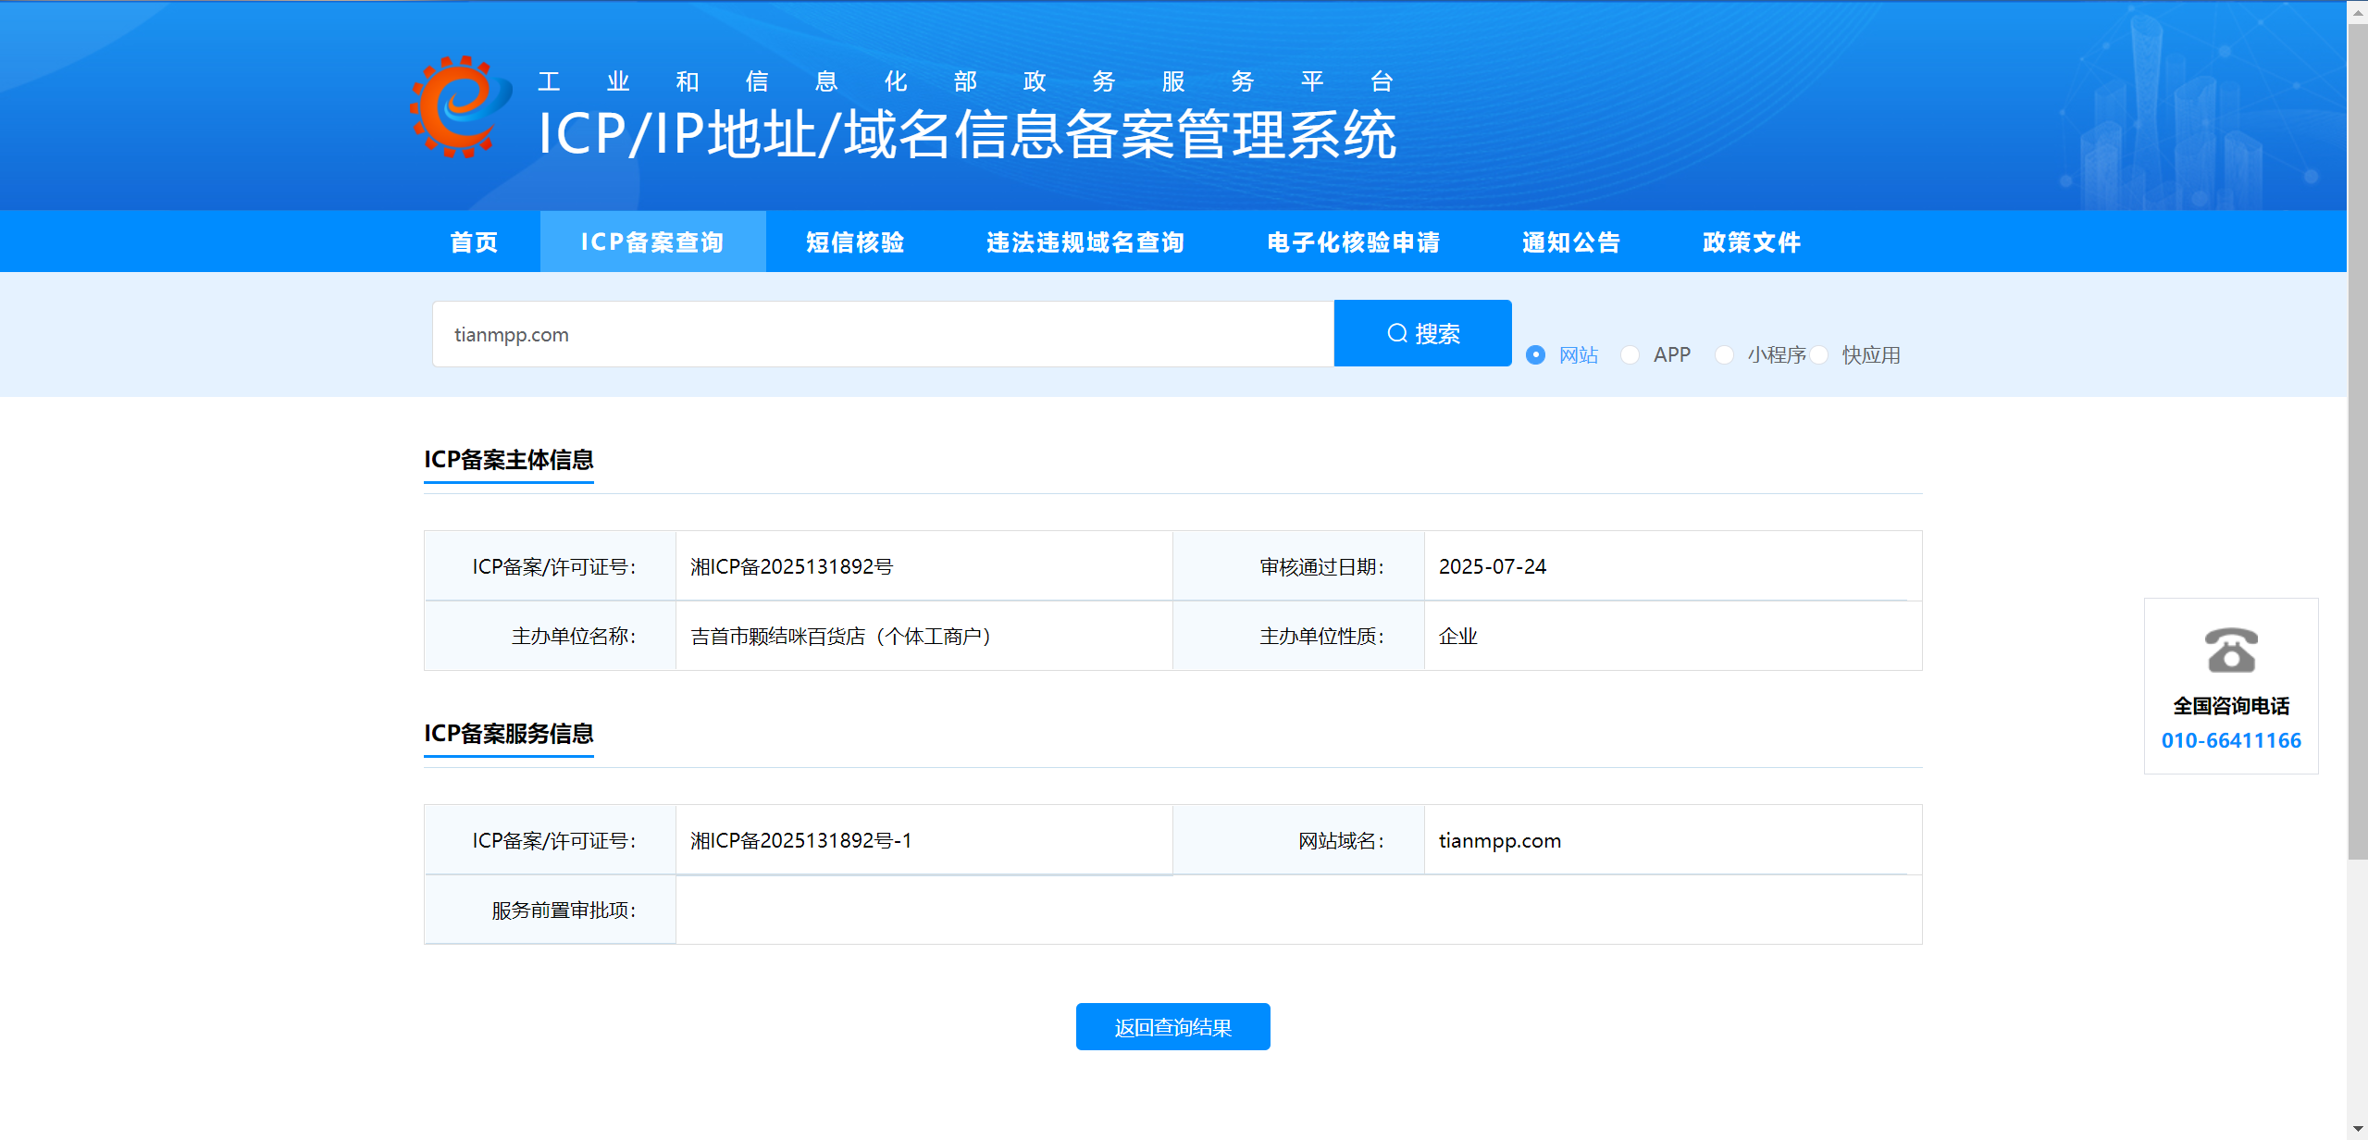Open the 通知公告 tab
2368x1140 pixels.
coord(1571,242)
